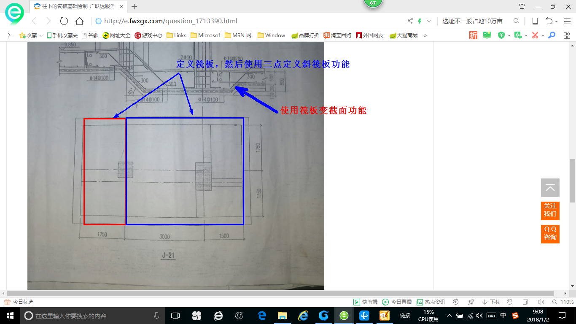Open the 天猫商城 bookmark
The image size is (576, 324).
pos(404,35)
